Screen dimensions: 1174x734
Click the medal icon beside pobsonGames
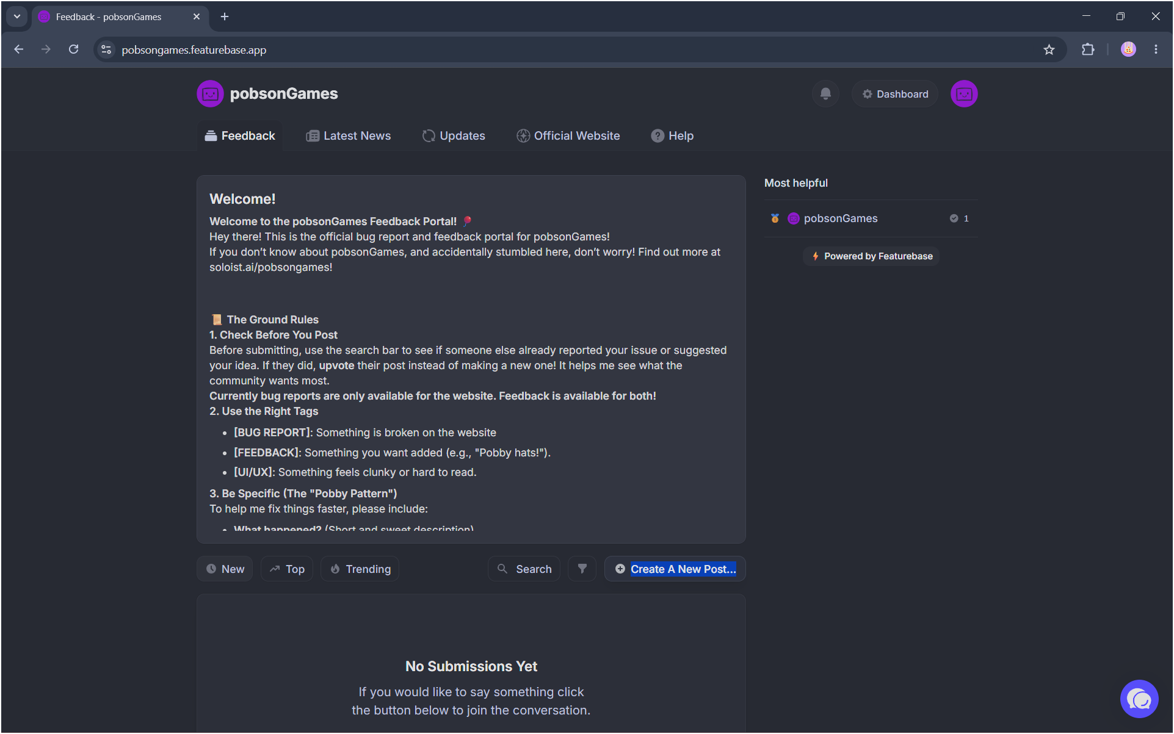pos(775,218)
